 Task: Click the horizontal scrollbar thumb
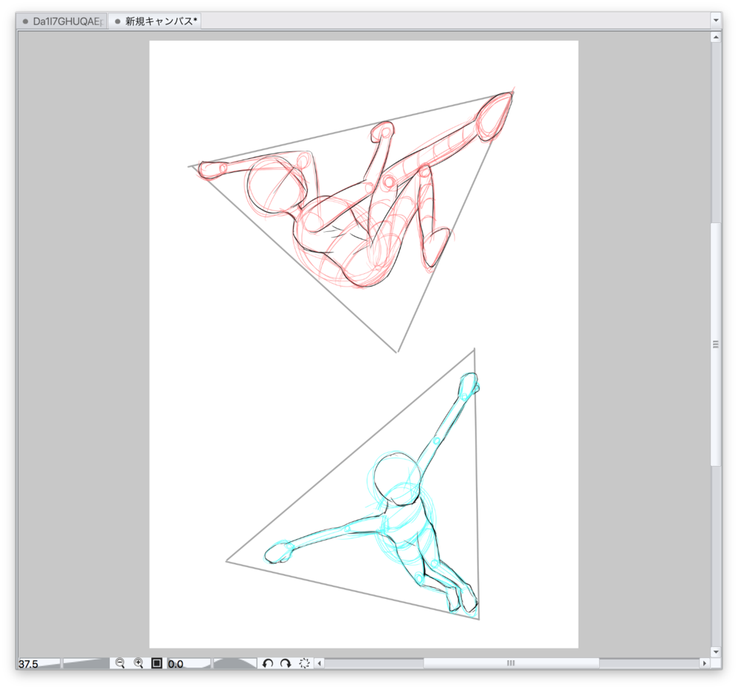coord(511,663)
